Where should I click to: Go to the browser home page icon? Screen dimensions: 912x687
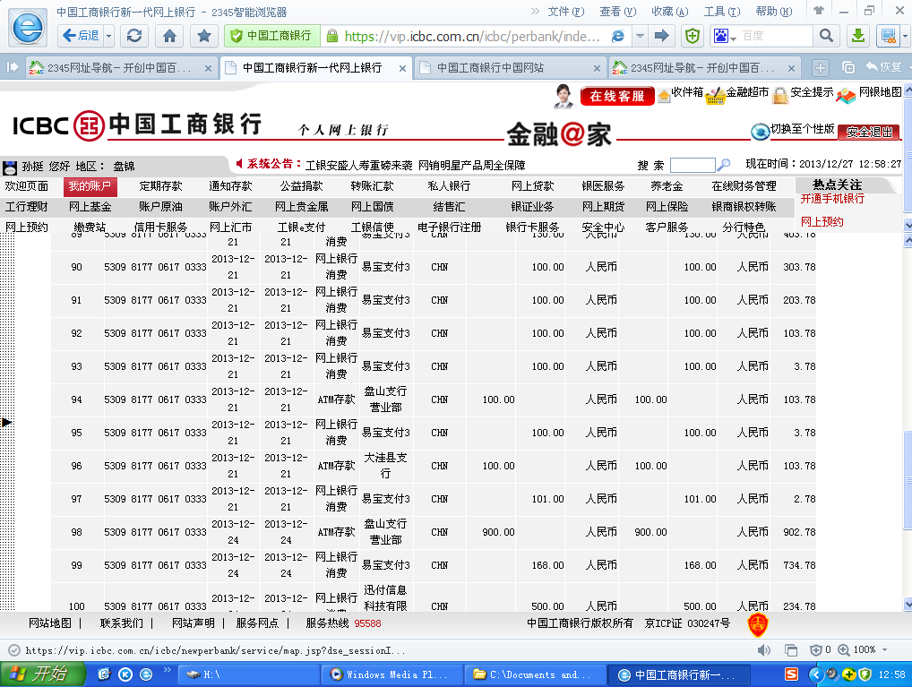pos(169,36)
